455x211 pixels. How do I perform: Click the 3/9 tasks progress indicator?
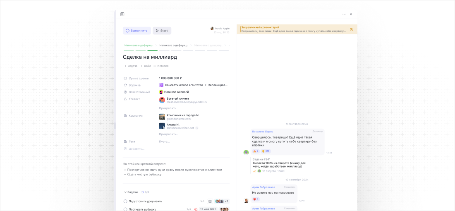coord(145,192)
